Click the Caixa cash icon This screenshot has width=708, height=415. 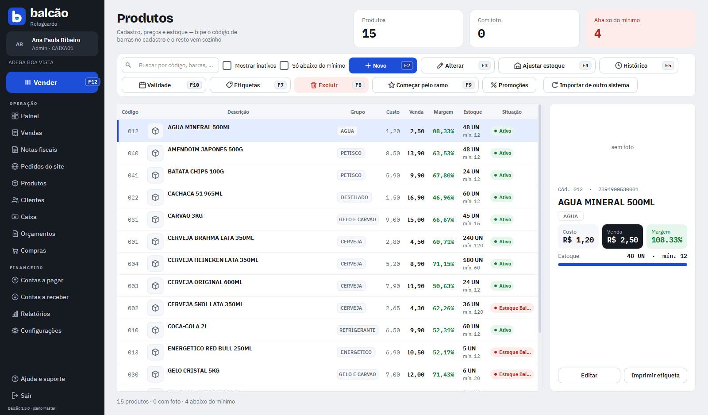[x=15, y=217]
